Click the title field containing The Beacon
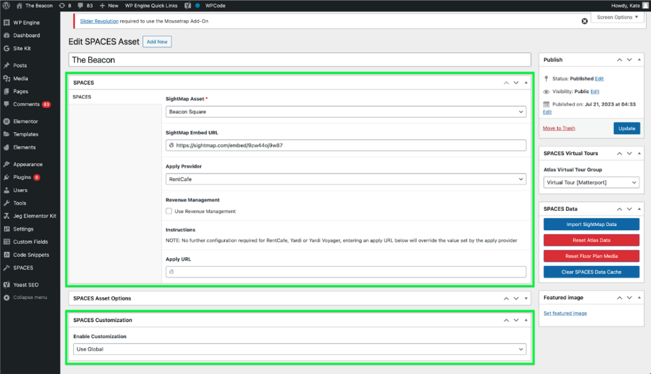 pos(300,60)
